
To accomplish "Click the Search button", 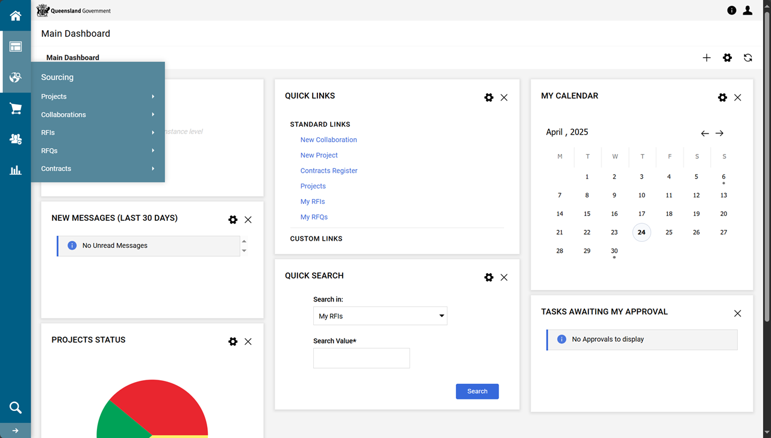I will (x=477, y=391).
